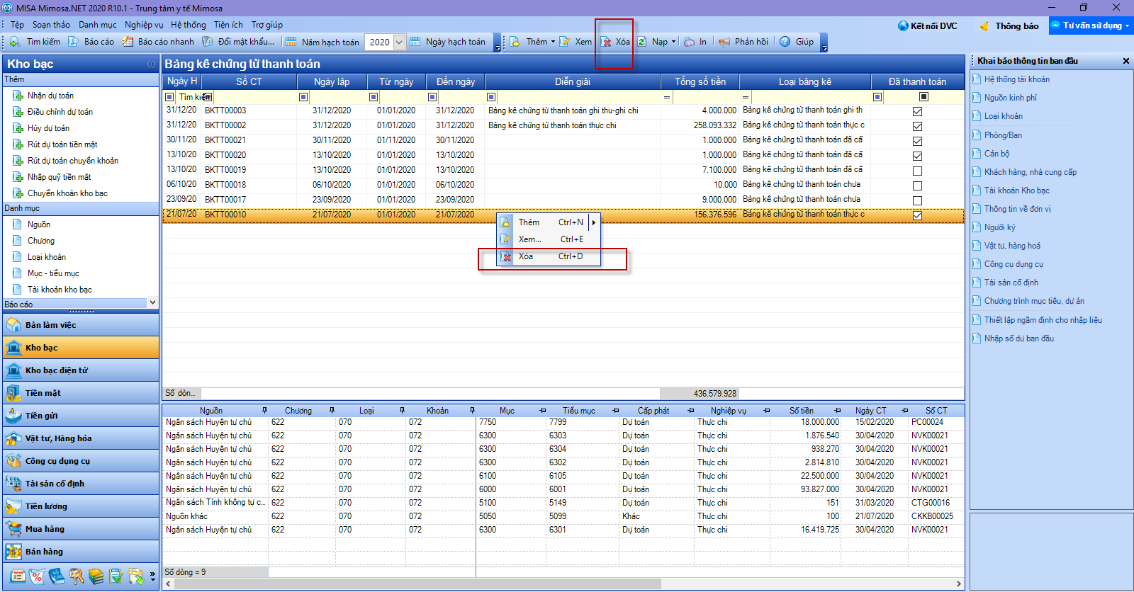Open the Tiện ích menu
Screen dimensions: 1134x592
pos(228,25)
